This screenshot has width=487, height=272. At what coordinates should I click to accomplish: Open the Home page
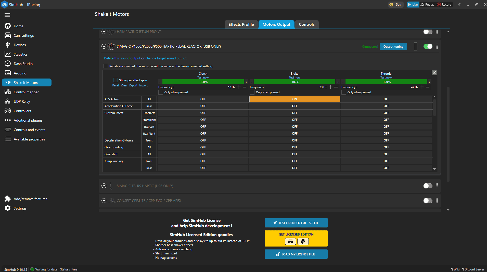point(18,26)
